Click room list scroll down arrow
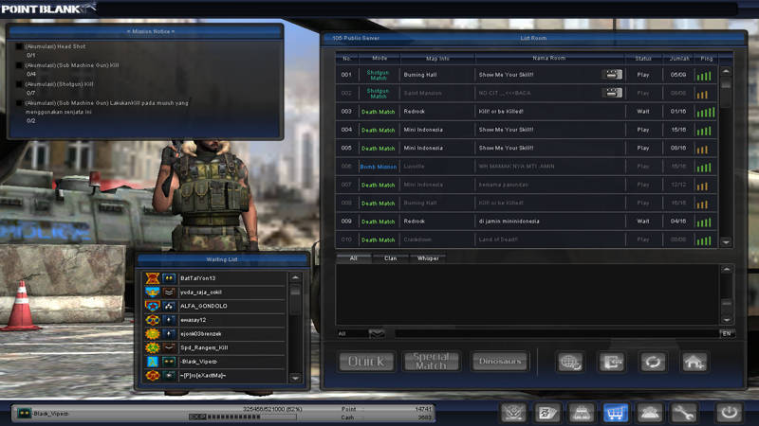759x426 pixels. (x=726, y=242)
